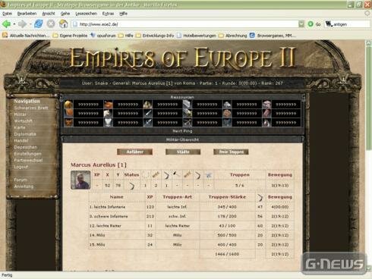372x279 pixels.
Task: Open the Lesezeichen menu
Action: 86,14
